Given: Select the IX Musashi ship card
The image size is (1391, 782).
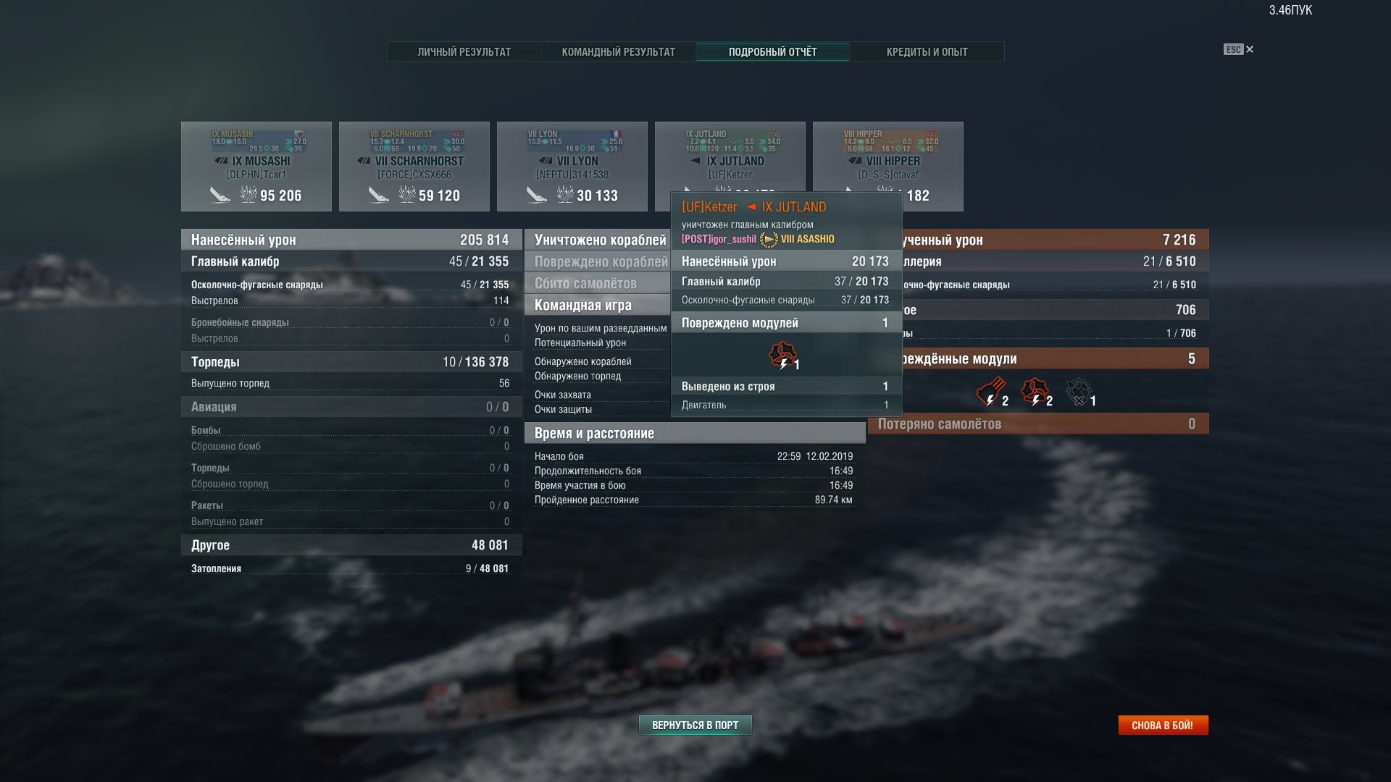Looking at the screenshot, I should click(256, 167).
